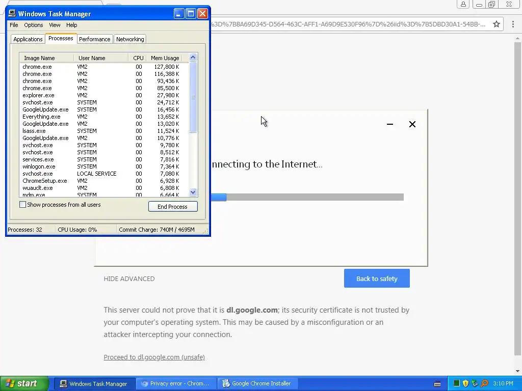Switch to Google Chrome Installer taskbar button
Viewport: 522px width, 391px height.
point(258,384)
